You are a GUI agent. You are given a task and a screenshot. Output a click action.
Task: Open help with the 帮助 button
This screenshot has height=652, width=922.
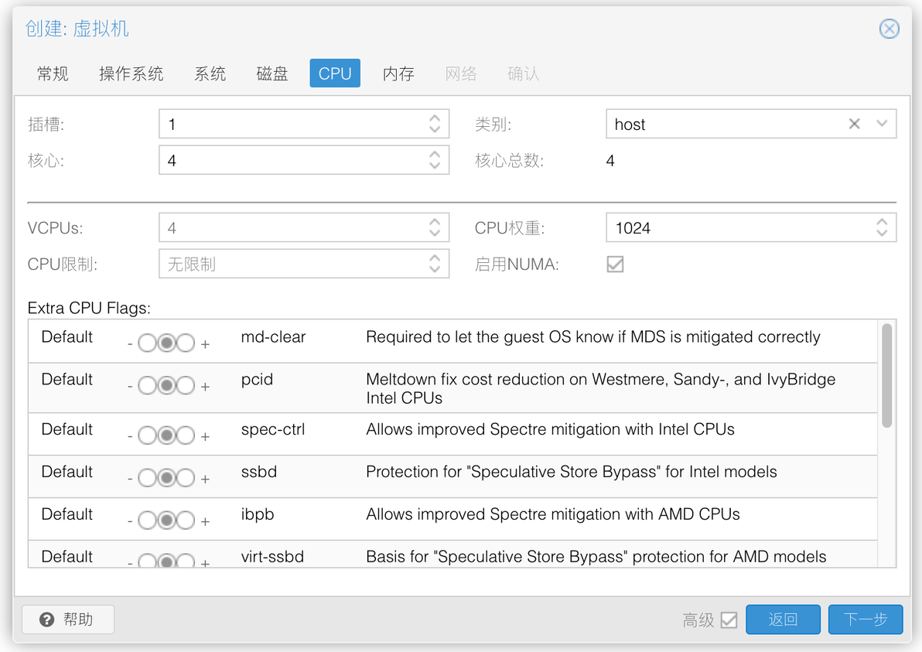(x=68, y=620)
